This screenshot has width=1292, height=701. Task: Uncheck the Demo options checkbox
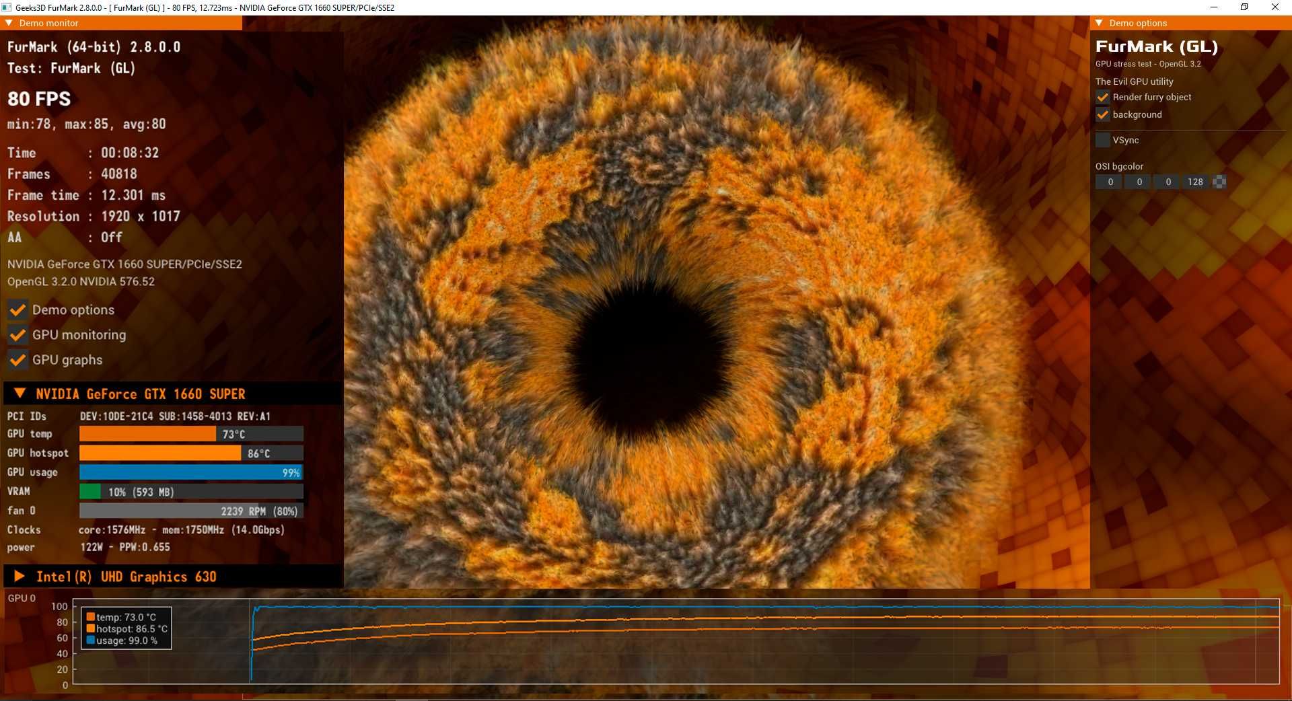coord(17,310)
